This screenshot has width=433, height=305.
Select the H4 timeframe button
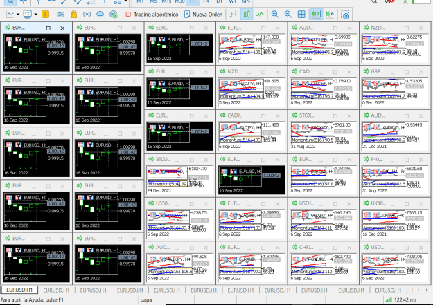[206, 1]
